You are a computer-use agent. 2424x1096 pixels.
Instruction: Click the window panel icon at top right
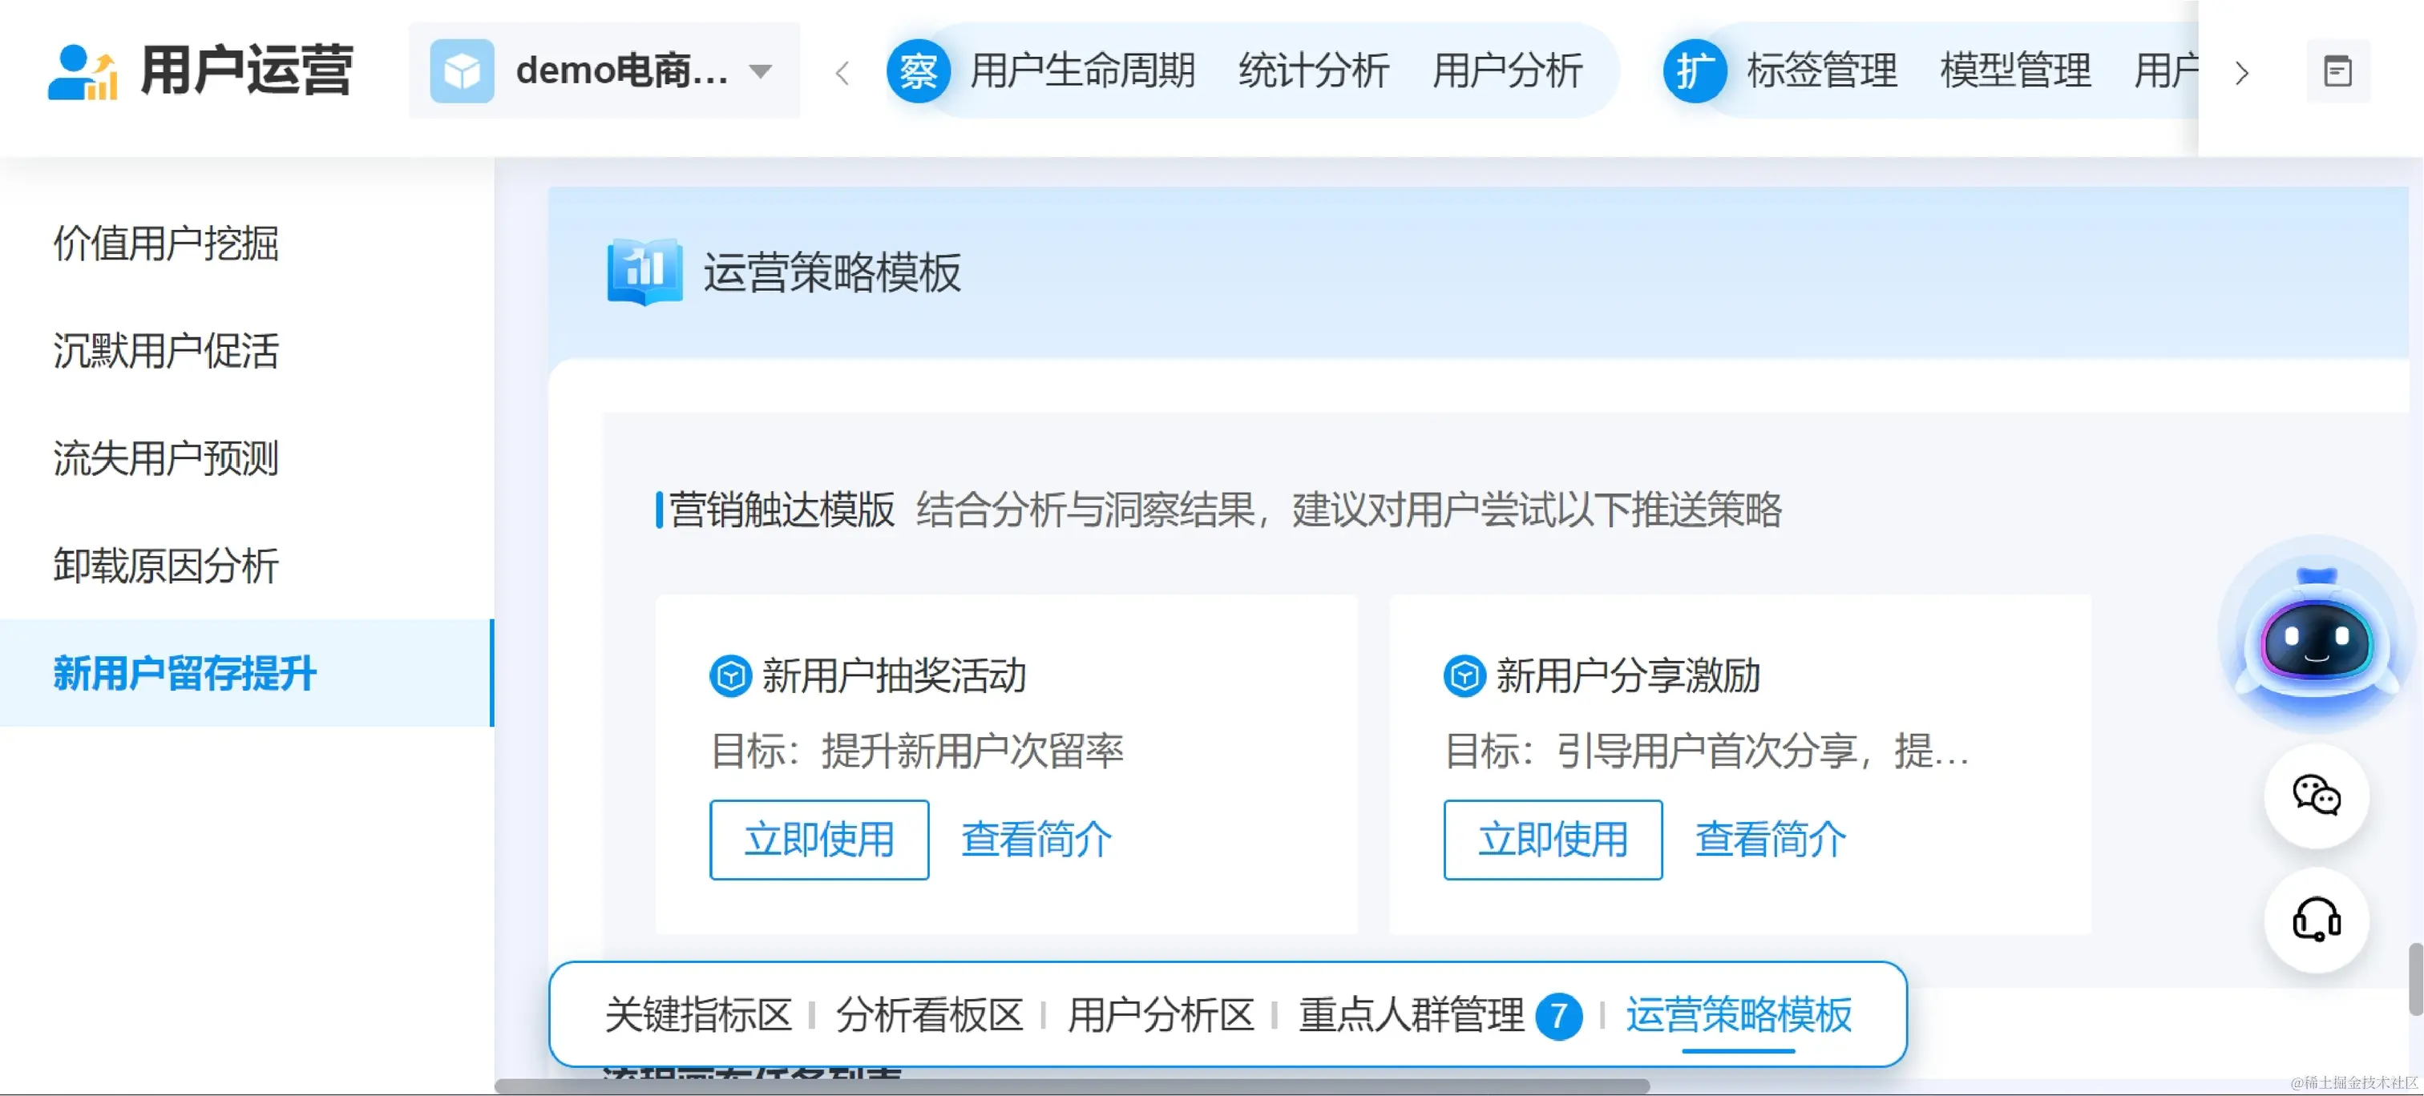pyautogui.click(x=2337, y=71)
